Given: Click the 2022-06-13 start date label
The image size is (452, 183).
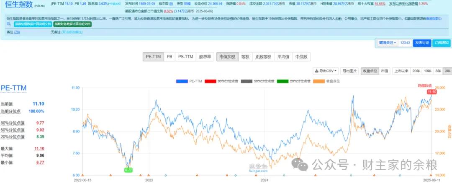Looking at the screenshot, I should 82,180.
